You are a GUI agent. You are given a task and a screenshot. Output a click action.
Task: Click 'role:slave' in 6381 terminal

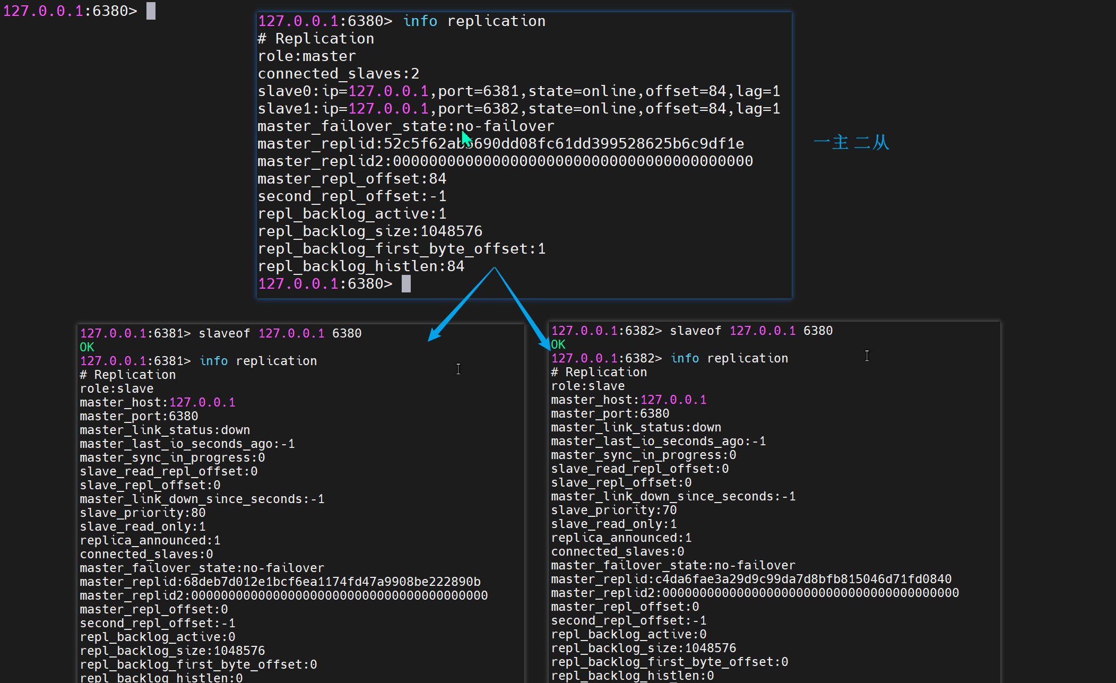(117, 388)
